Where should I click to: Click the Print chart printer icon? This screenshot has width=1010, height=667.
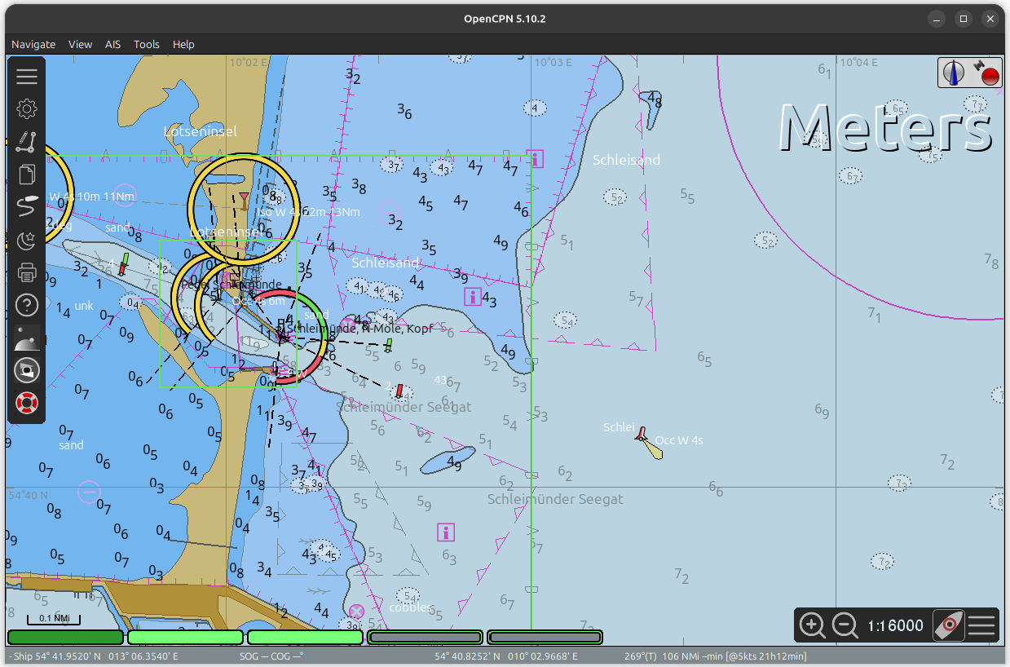(x=27, y=272)
